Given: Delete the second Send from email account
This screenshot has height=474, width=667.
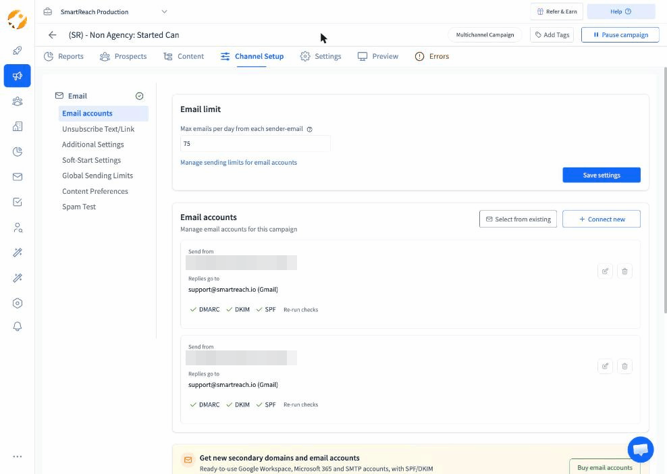Looking at the screenshot, I should (x=624, y=366).
